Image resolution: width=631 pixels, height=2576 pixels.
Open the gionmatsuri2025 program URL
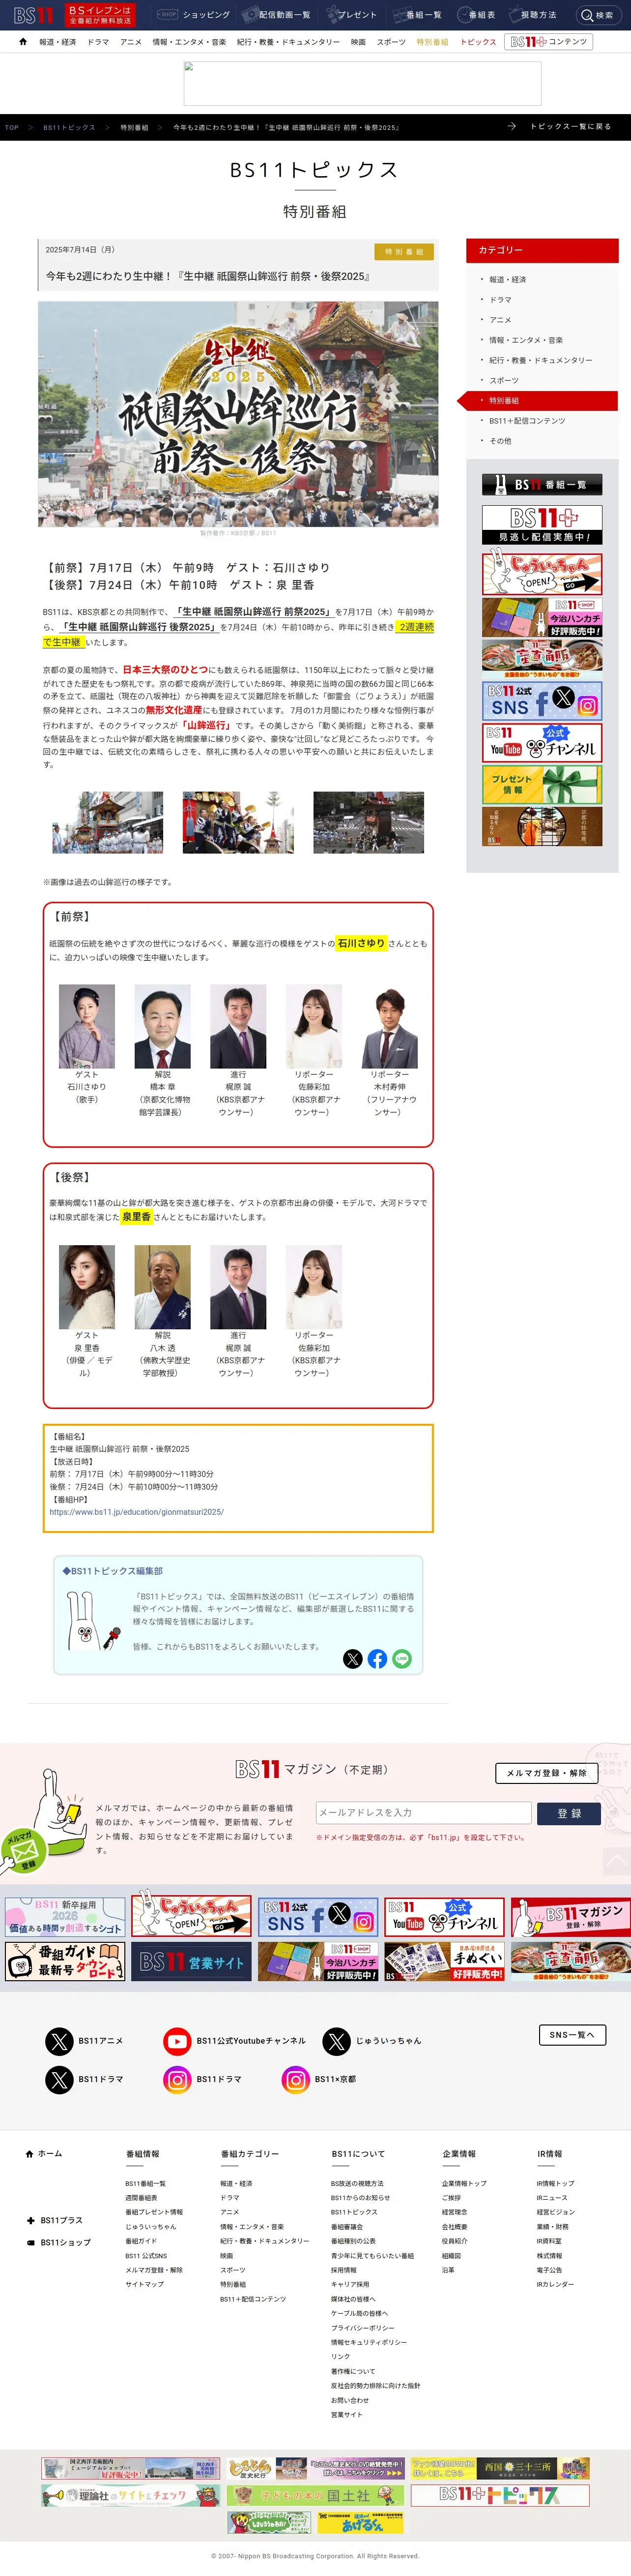point(137,1512)
